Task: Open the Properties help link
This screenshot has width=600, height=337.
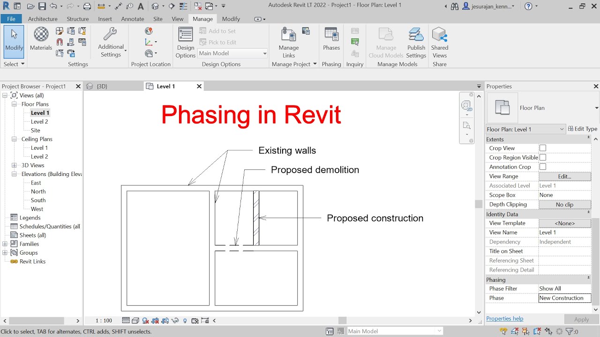Action: 505,319
